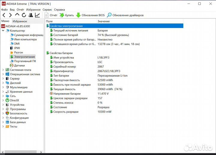
Task: Click the База данных database icon
Action: 7,122
